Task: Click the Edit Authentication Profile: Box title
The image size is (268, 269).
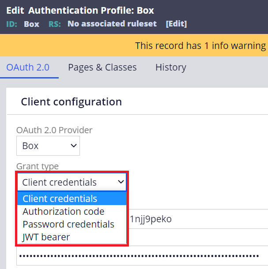Action: coord(80,10)
